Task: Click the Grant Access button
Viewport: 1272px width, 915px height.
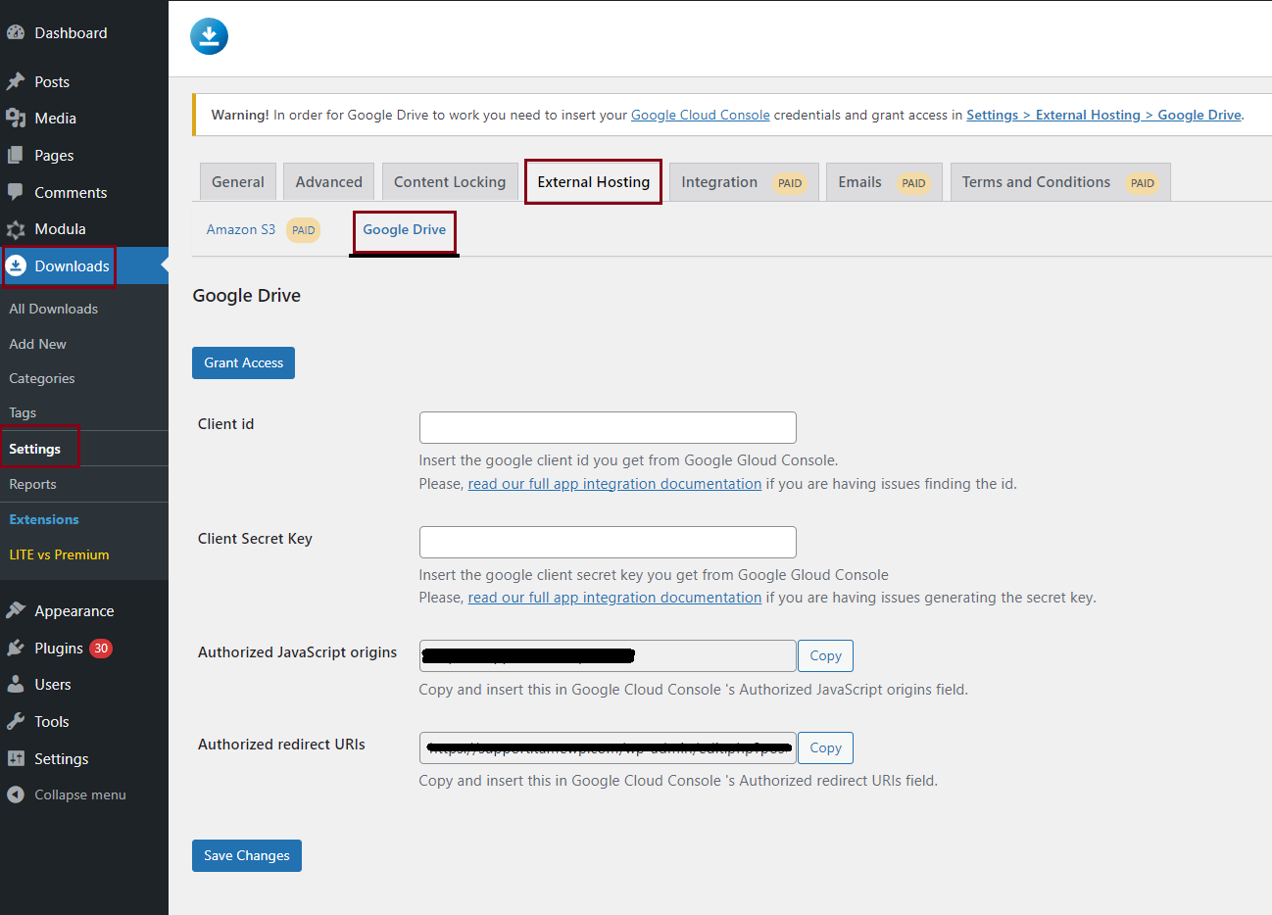Action: point(243,362)
